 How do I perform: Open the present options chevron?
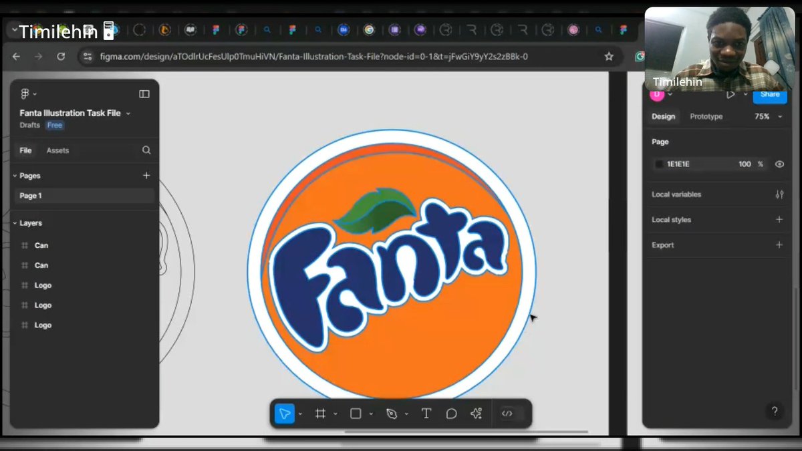(x=745, y=94)
